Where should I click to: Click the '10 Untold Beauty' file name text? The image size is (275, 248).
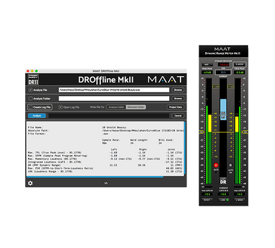click(114, 127)
